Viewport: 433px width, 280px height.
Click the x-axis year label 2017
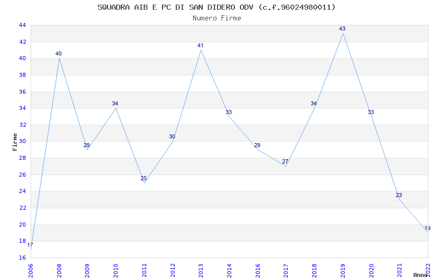(286, 270)
